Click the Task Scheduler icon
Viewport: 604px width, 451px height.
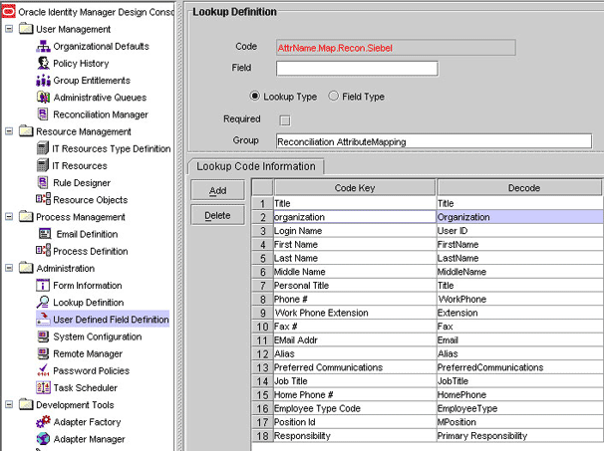point(43,387)
